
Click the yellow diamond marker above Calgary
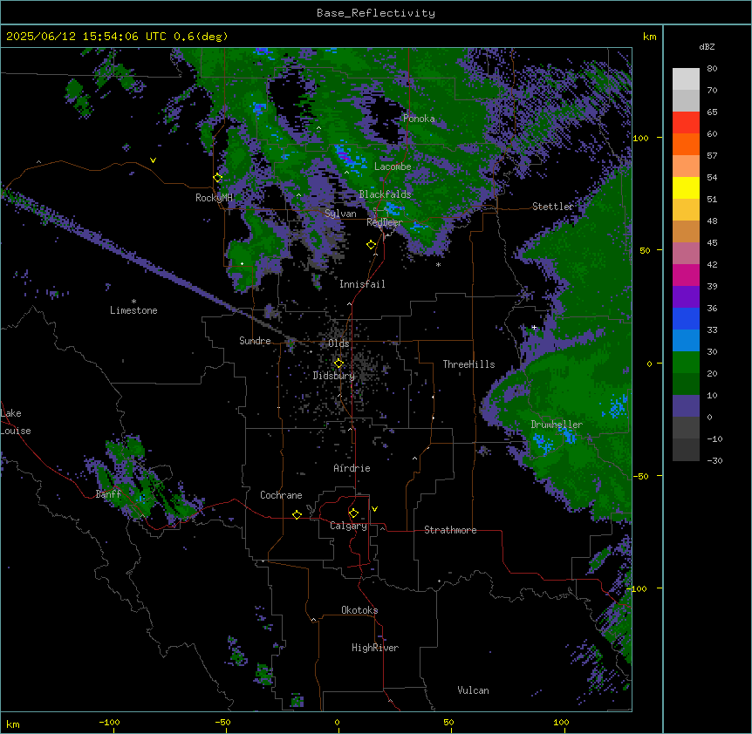[x=353, y=513]
